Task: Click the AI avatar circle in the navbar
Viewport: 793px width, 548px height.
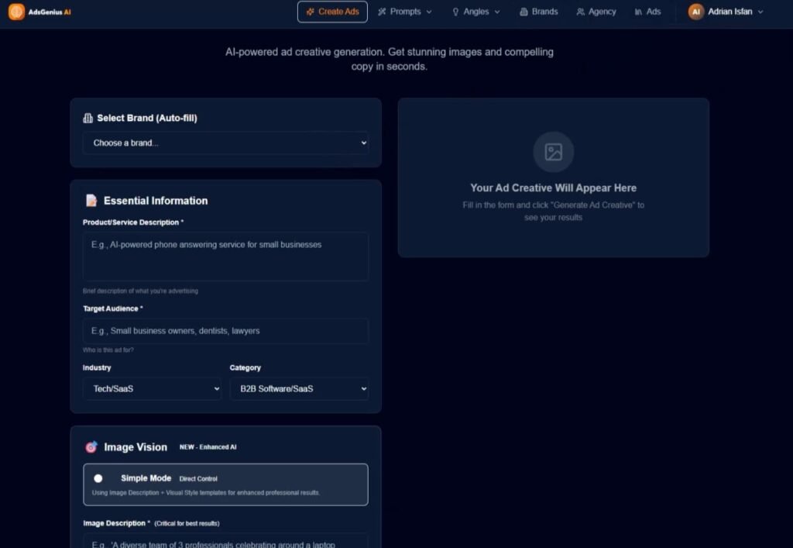Action: coord(695,12)
